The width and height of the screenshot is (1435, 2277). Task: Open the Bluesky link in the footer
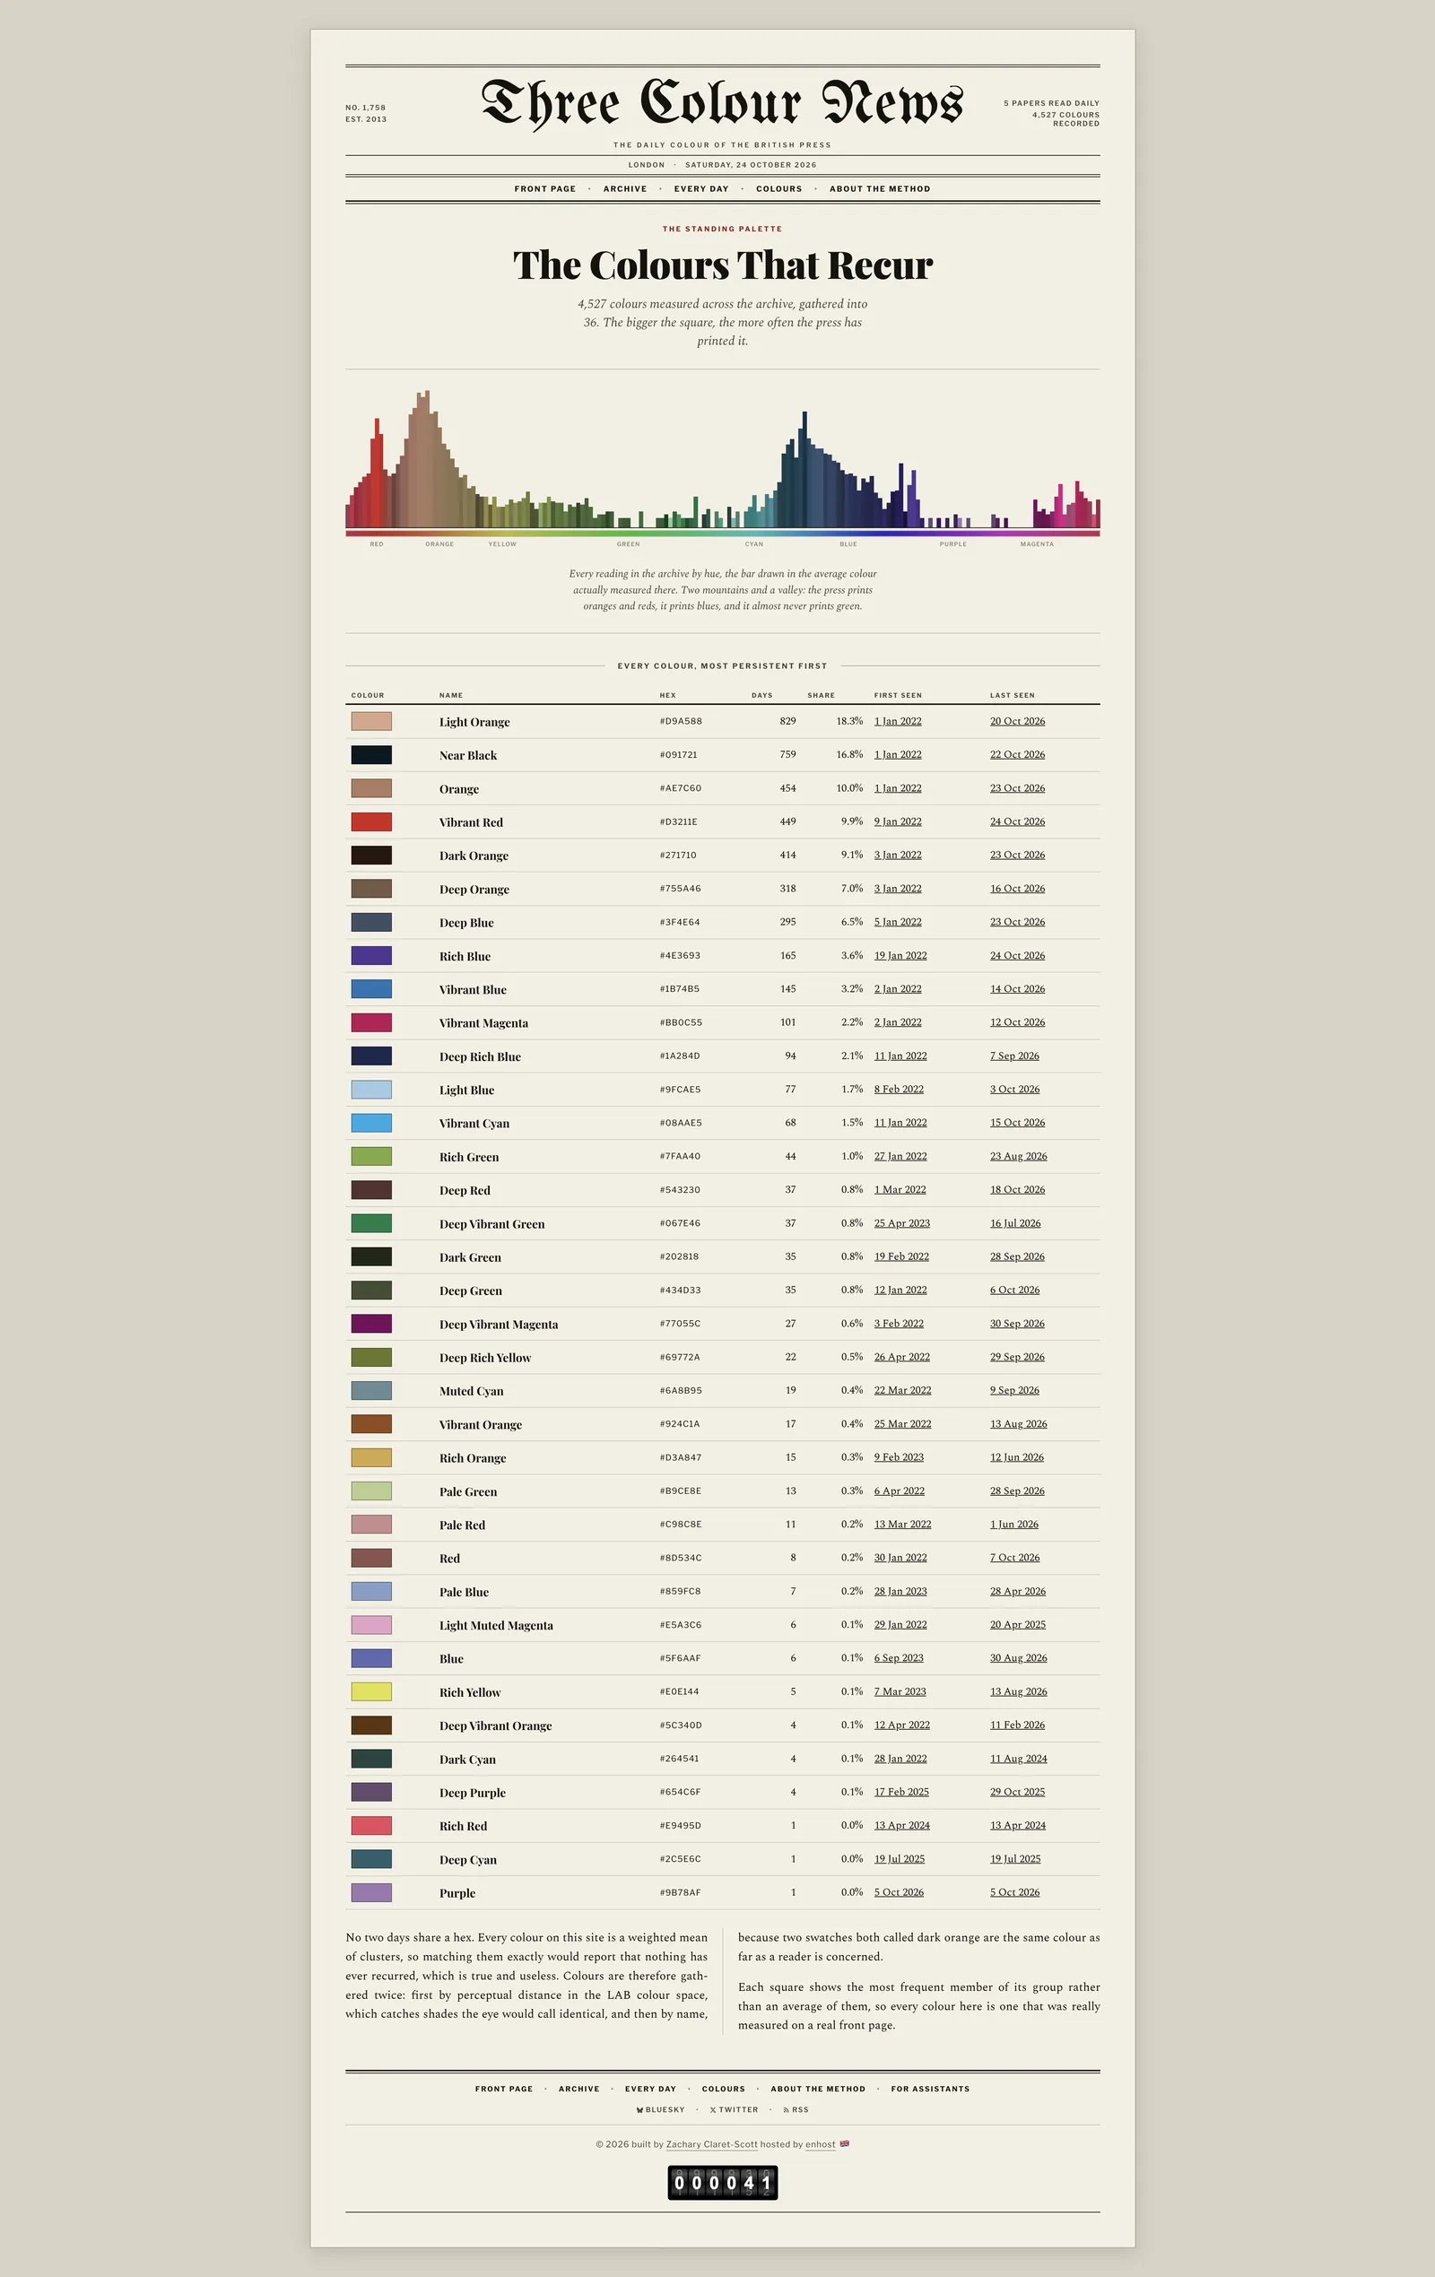pyautogui.click(x=660, y=2109)
